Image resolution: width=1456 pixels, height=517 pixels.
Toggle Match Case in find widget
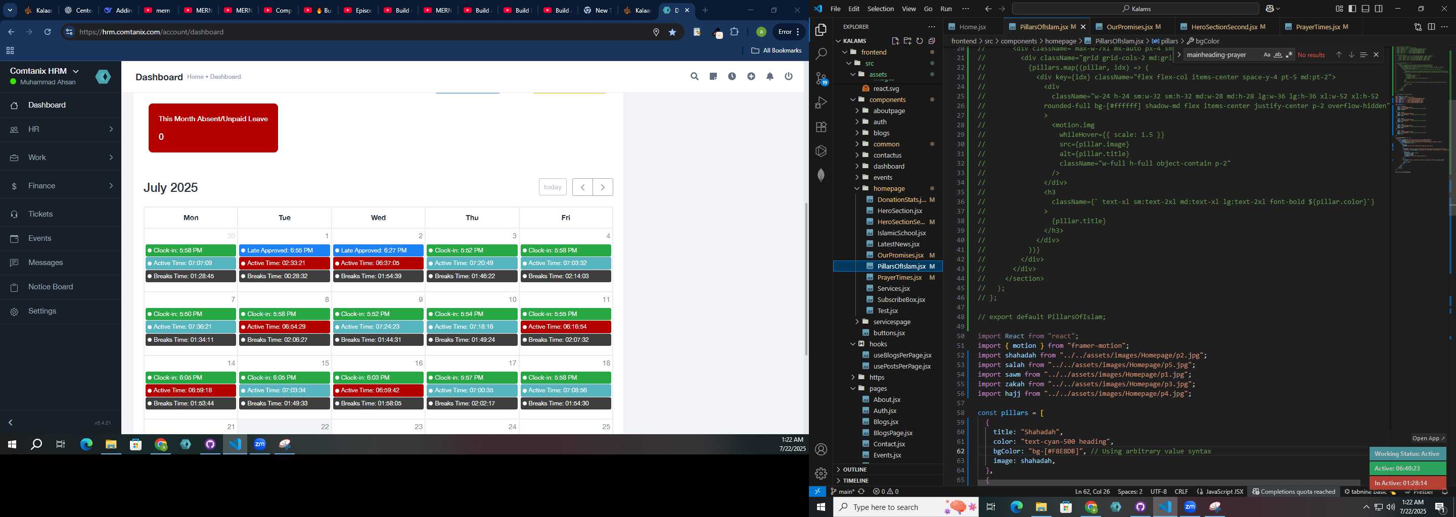coord(1266,55)
